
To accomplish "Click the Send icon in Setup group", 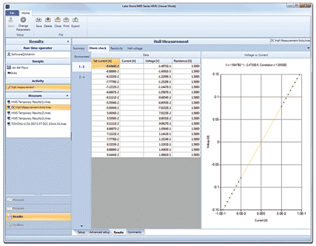I will 11,20.
